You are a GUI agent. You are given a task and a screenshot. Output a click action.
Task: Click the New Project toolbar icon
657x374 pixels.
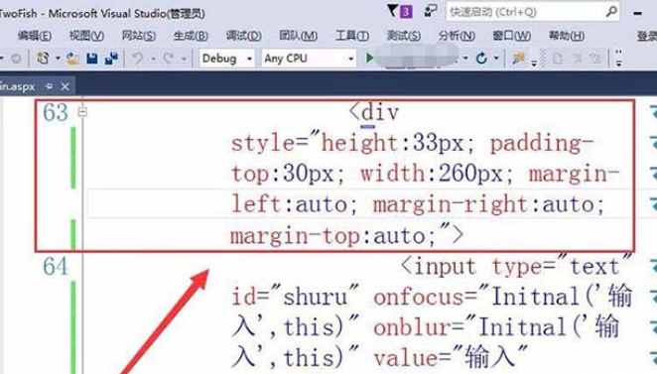click(43, 59)
